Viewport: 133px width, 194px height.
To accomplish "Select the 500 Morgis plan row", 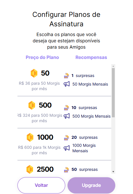I will [x=64, y=112].
